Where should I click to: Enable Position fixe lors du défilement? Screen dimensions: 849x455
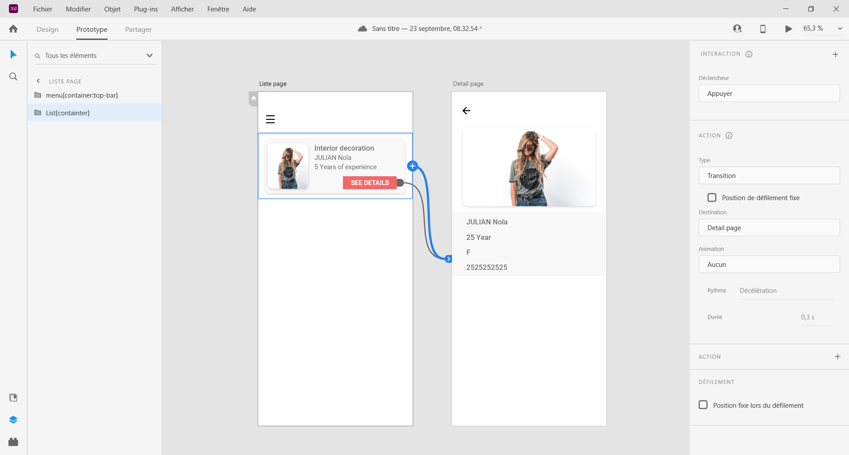pyautogui.click(x=703, y=405)
